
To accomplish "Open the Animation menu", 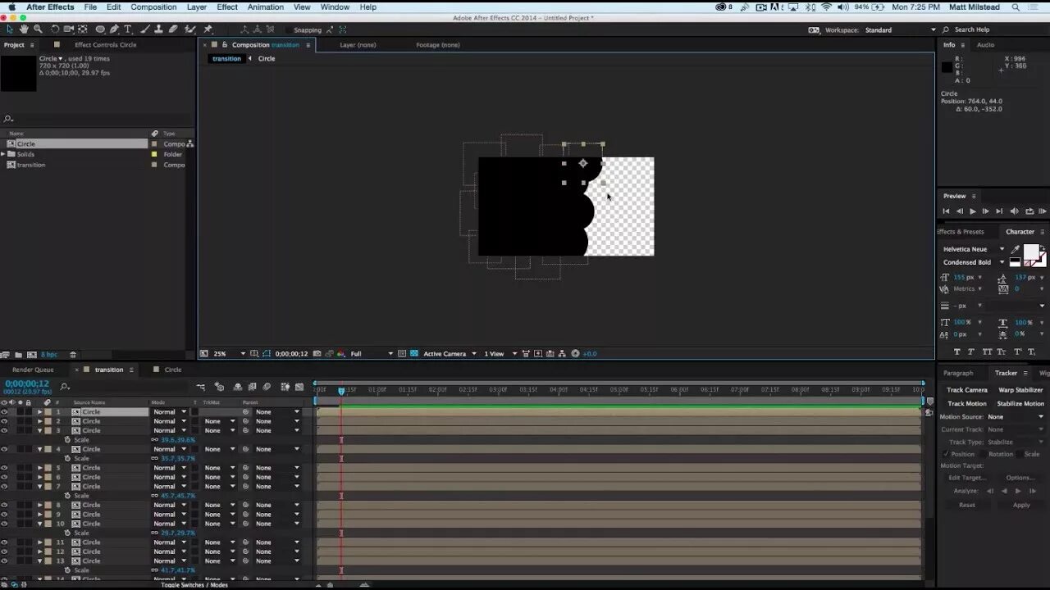I will 266,7.
